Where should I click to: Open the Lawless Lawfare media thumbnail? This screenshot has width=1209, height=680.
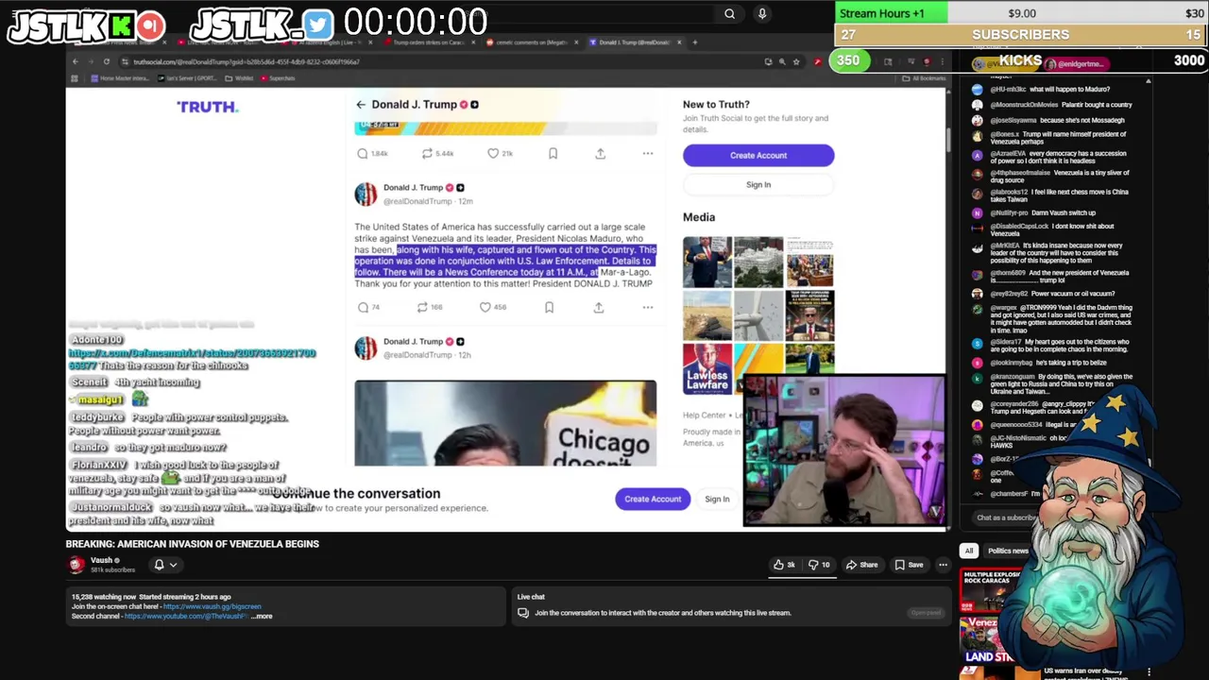(x=707, y=368)
